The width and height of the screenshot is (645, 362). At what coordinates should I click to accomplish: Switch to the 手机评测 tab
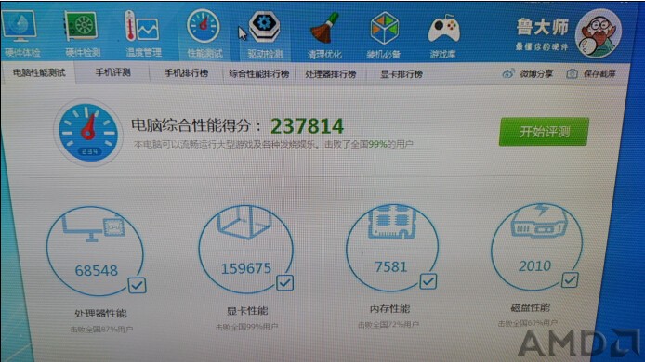pyautogui.click(x=112, y=72)
